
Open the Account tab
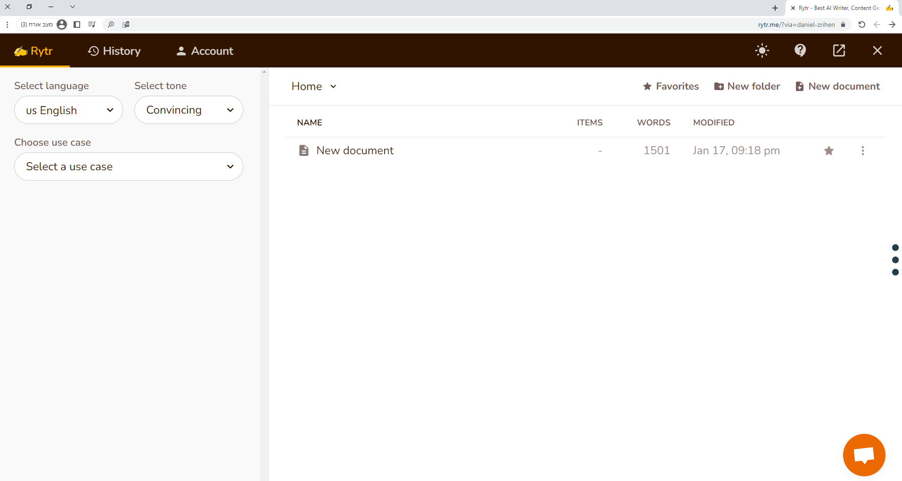pyautogui.click(x=205, y=51)
